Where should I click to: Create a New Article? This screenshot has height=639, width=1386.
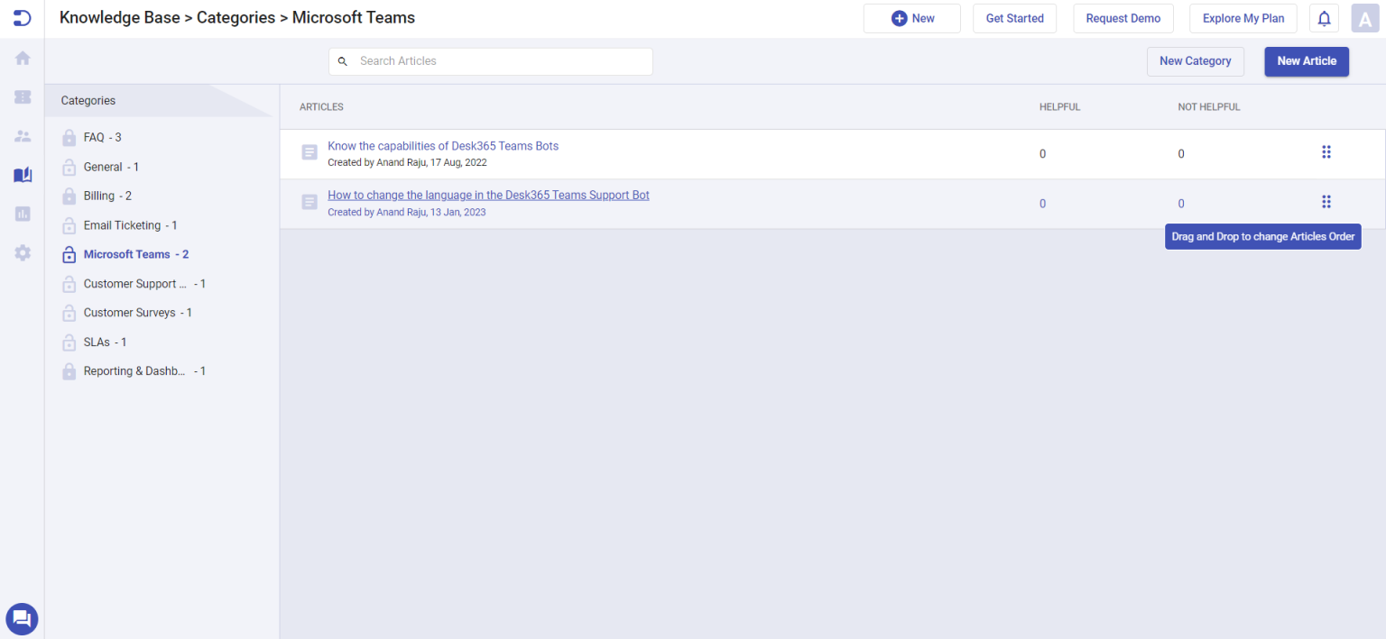point(1307,61)
